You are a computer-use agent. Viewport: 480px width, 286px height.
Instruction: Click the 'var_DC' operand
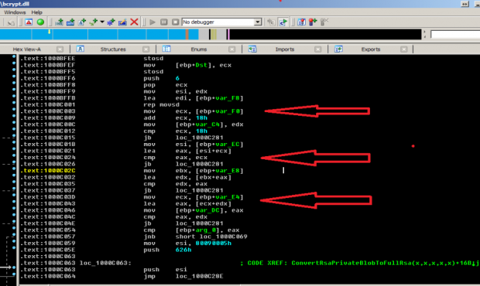[x=207, y=210]
